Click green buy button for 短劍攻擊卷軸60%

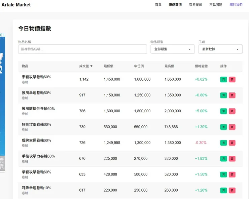click(223, 127)
